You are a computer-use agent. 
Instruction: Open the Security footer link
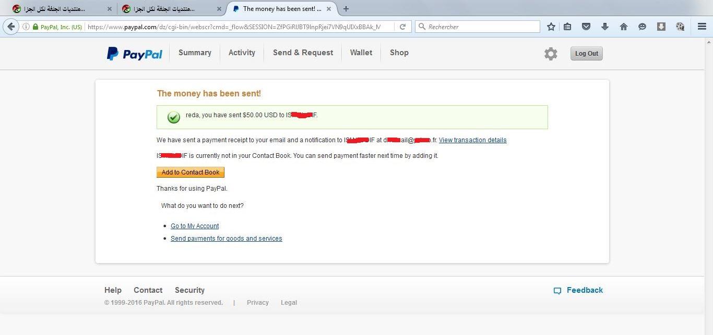point(189,290)
